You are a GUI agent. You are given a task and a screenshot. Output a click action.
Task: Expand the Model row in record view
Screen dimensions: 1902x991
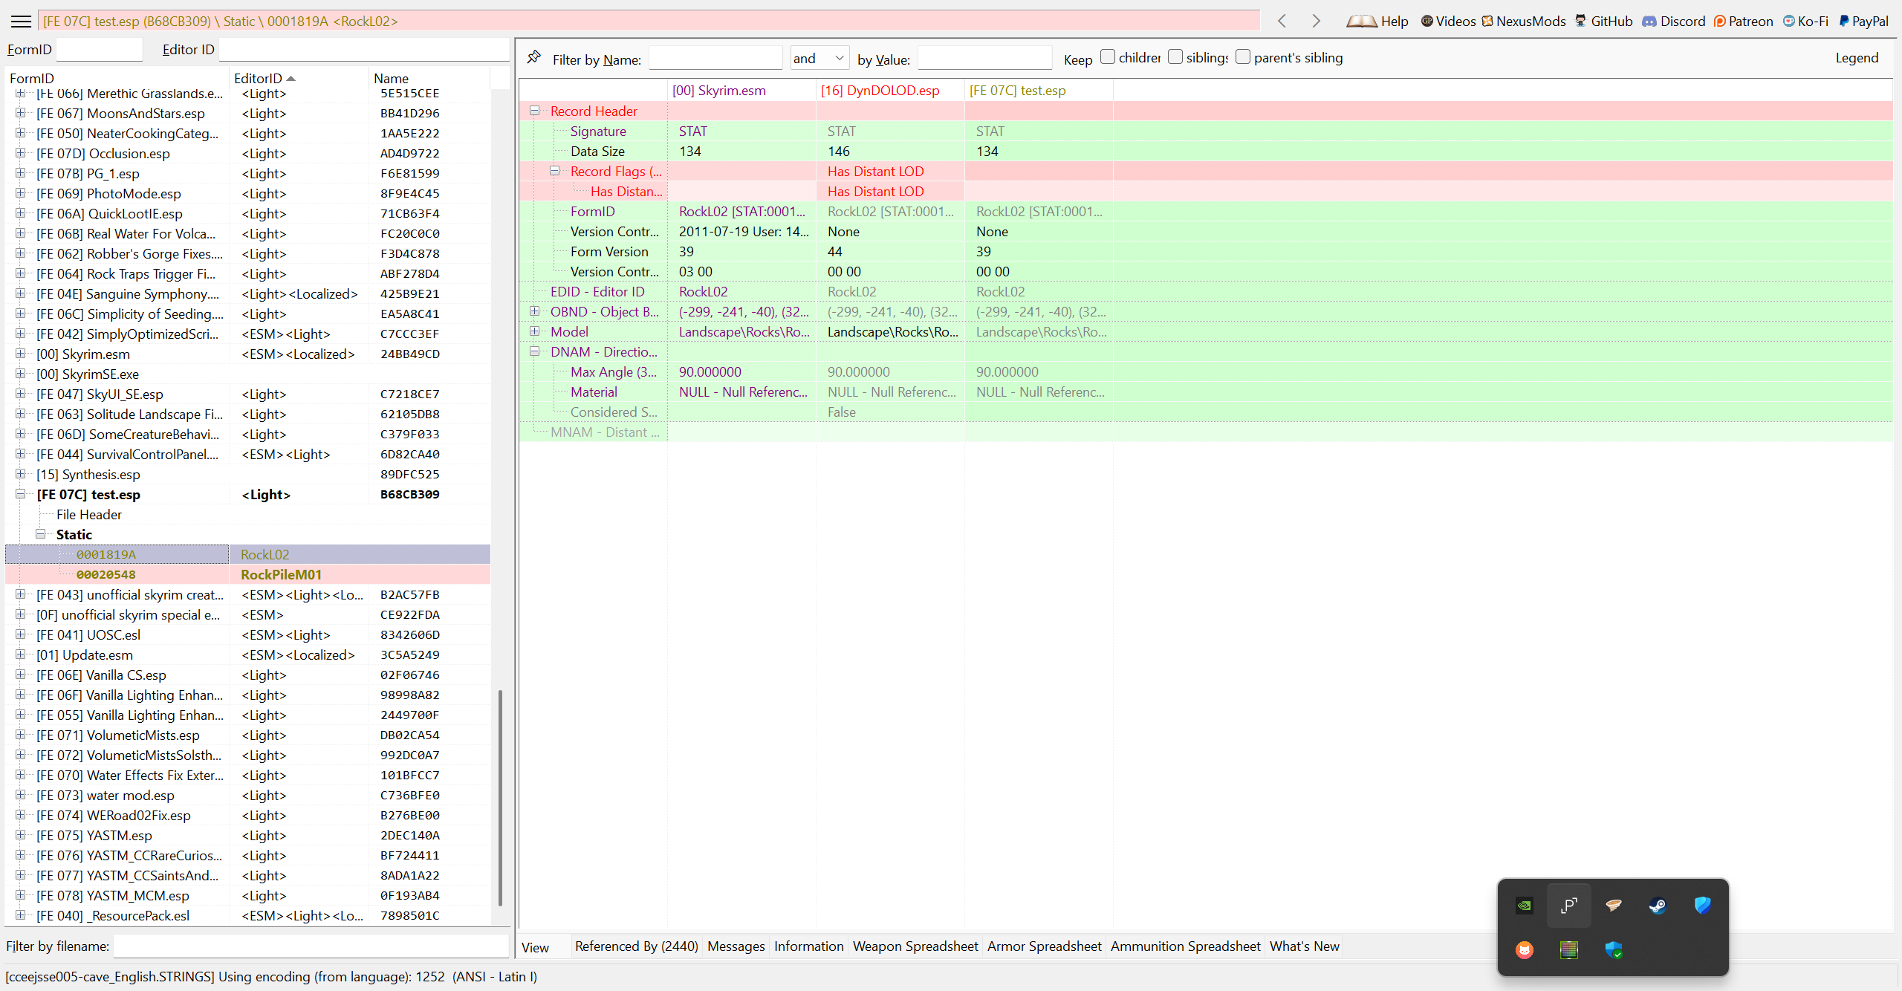(534, 331)
